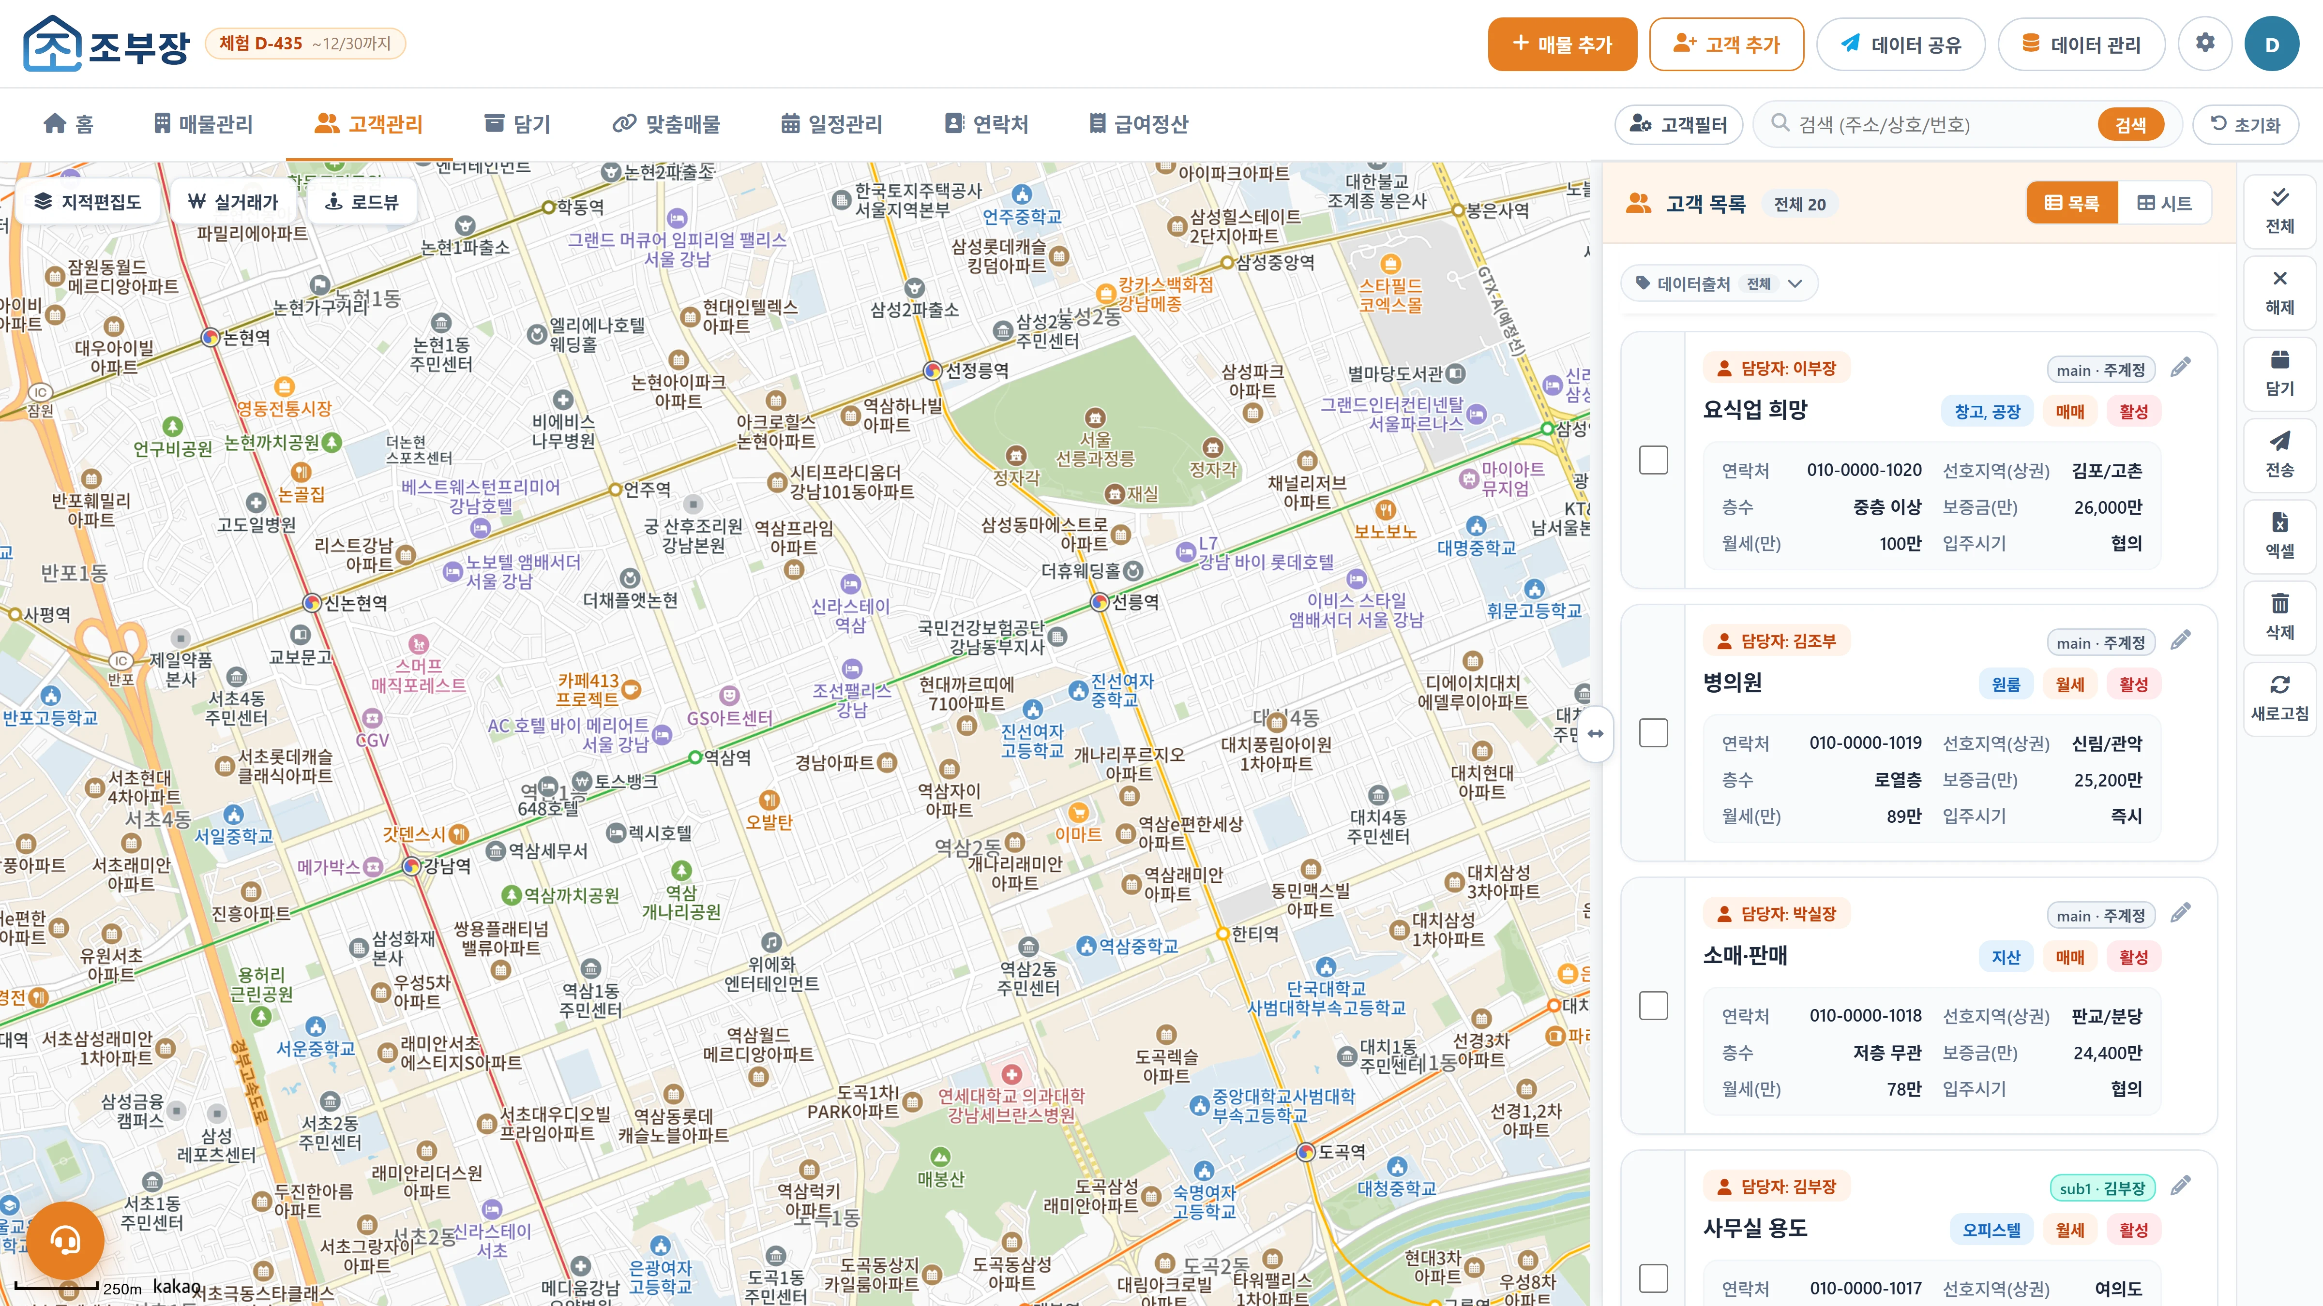Click the 조부장 home logo
Screen dimensions: 2323x1306
[106, 43]
